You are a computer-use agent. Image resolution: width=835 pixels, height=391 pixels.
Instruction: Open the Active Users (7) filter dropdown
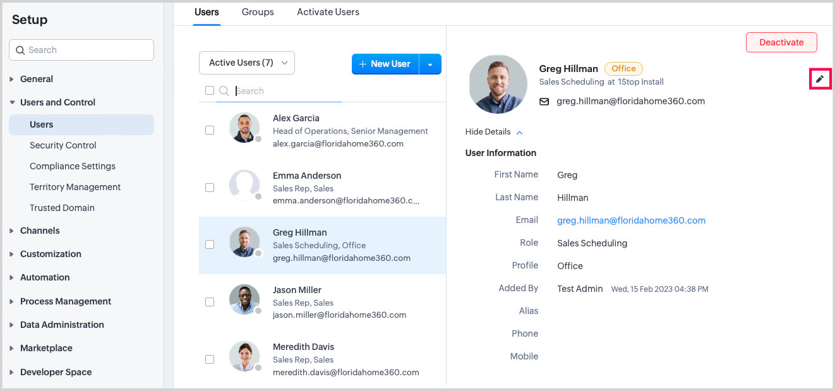tap(246, 63)
